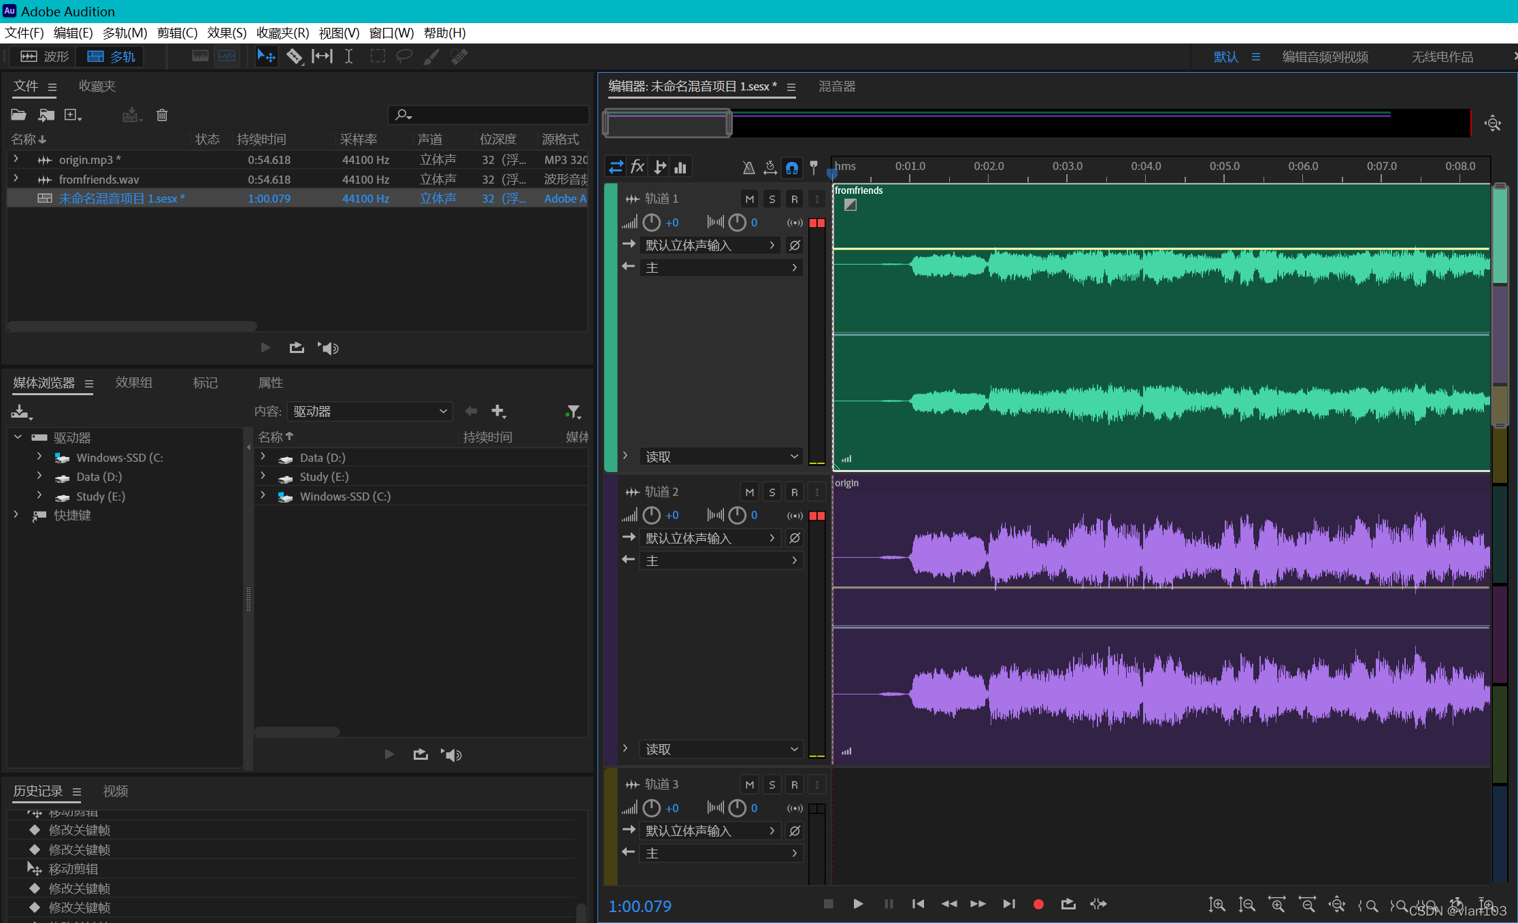This screenshot has width=1518, height=923.
Task: Select the Razor tool in toolbar
Action: click(294, 56)
